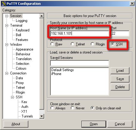The width and height of the screenshot is (136, 130).
Task: Click the Load button
Action: pos(120,71)
